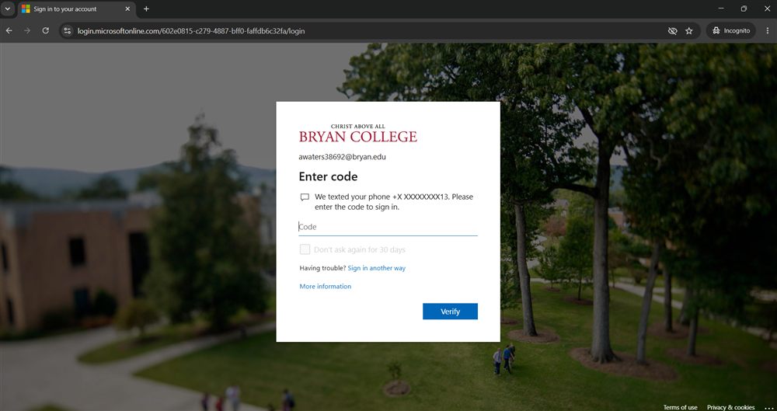Open the More information link

(x=325, y=287)
